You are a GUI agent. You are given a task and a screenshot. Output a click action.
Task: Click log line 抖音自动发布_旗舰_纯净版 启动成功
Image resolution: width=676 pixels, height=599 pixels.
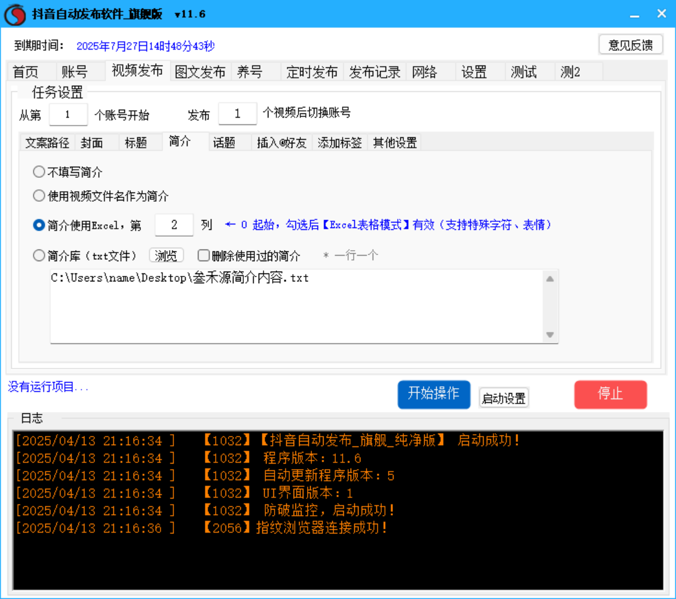click(268, 441)
